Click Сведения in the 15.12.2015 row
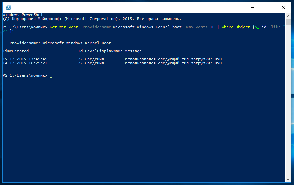Screen dimensions: 294x185 [94, 59]
